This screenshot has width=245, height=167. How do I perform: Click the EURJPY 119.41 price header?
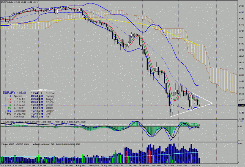tap(15, 93)
